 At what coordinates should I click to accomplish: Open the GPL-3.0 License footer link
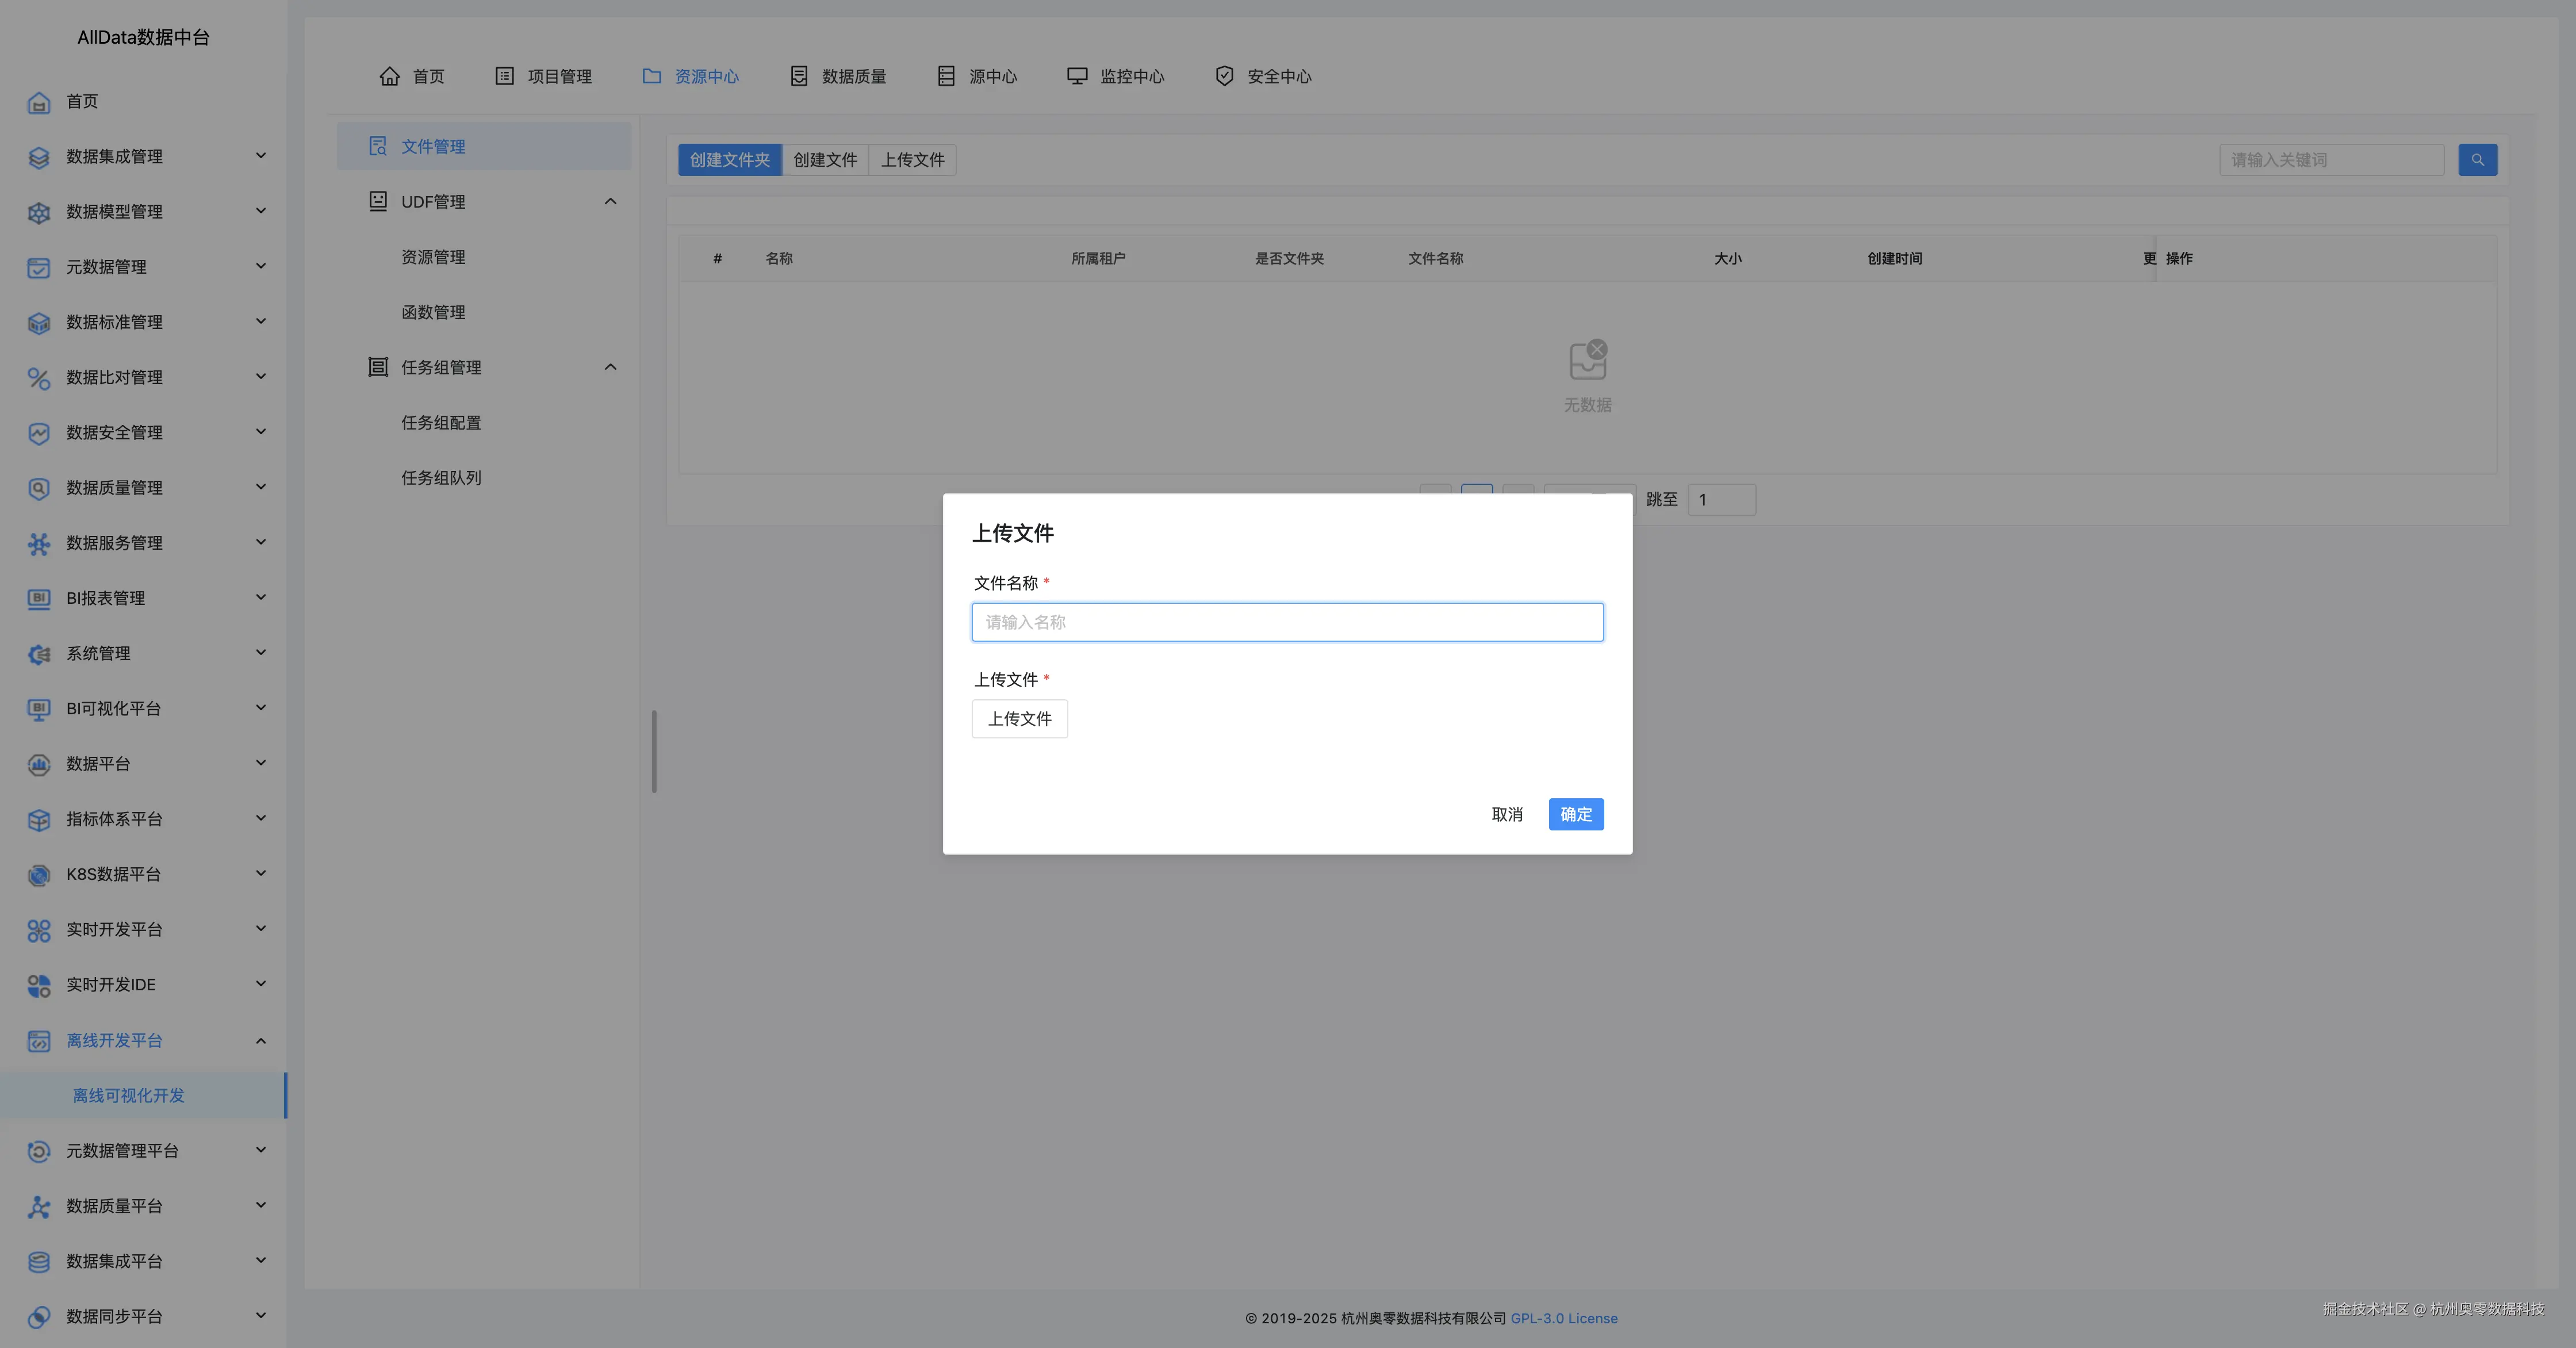coord(1563,1318)
